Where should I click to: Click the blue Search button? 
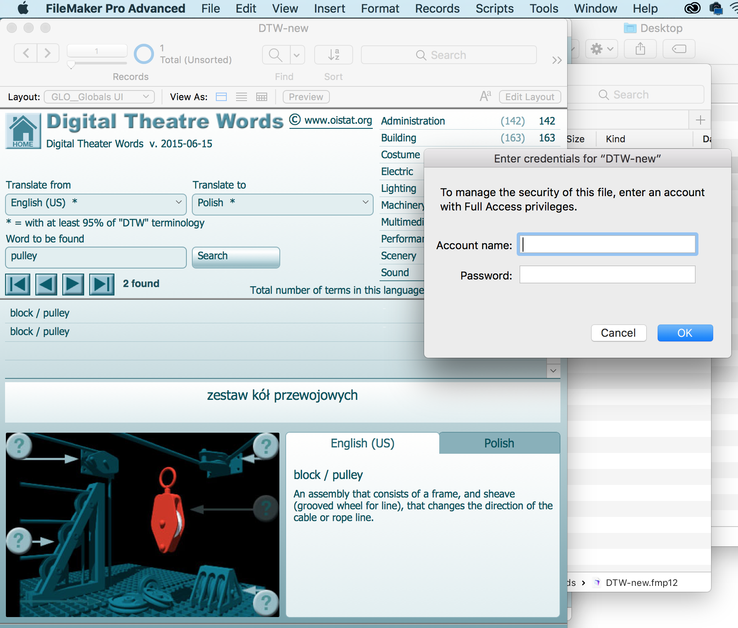(236, 257)
